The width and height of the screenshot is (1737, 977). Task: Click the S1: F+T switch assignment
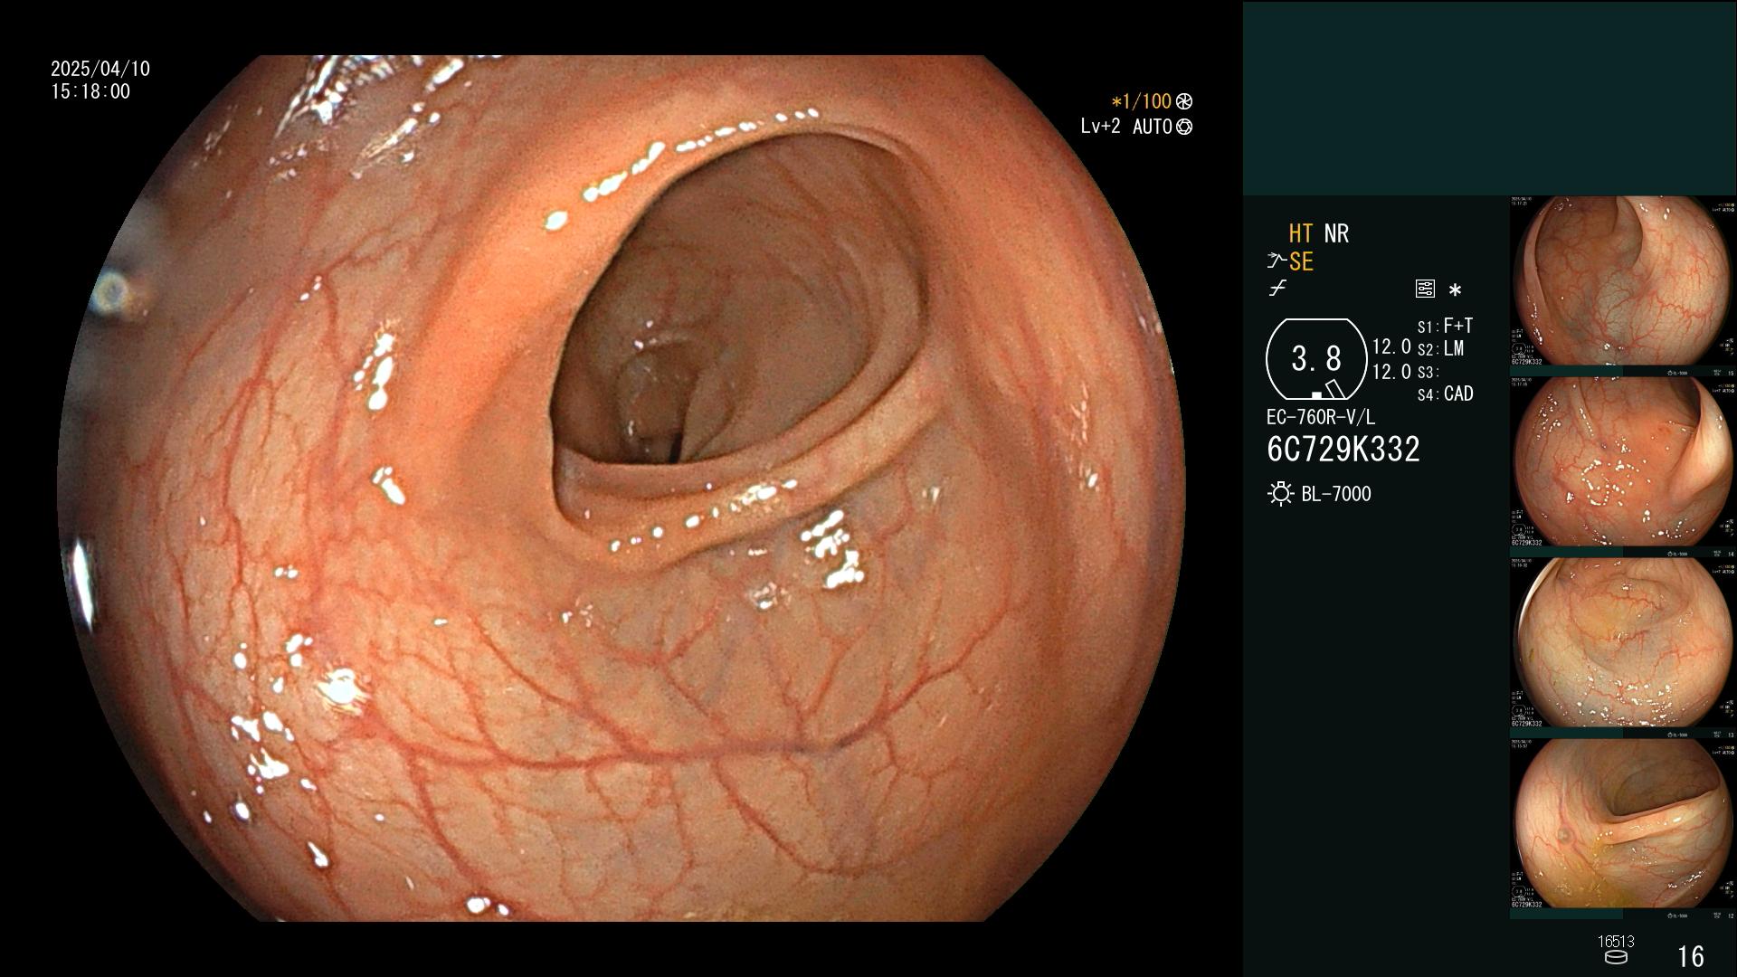pyautogui.click(x=1445, y=326)
